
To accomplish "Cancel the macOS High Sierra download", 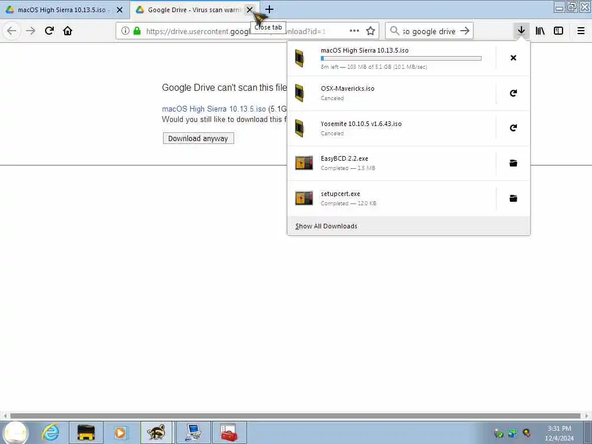I will 513,58.
